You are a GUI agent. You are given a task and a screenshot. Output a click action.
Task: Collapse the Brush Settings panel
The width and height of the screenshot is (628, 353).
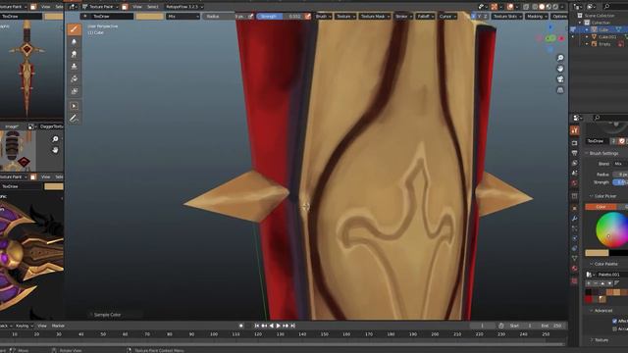pyautogui.click(x=603, y=153)
